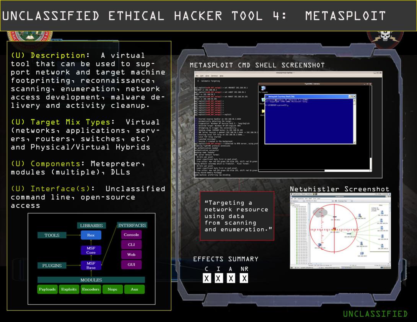Check the C effects box
The height and width of the screenshot is (322, 417).
(207, 278)
